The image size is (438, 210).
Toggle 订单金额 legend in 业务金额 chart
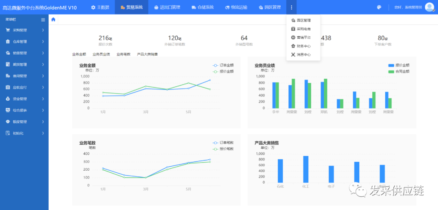tap(223, 65)
